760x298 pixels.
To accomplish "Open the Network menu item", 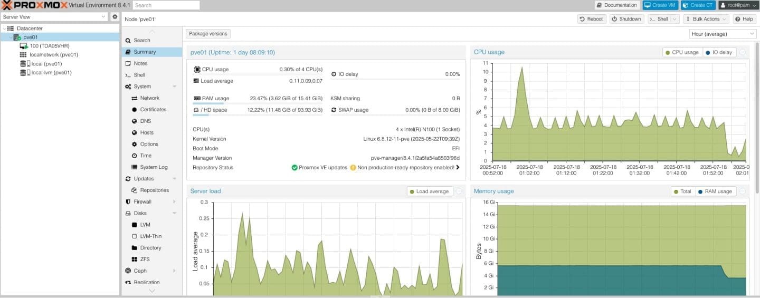I will [149, 98].
